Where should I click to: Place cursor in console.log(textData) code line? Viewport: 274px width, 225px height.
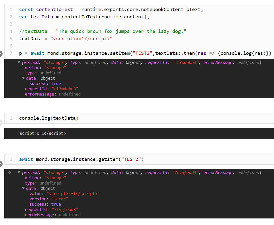click(49, 118)
